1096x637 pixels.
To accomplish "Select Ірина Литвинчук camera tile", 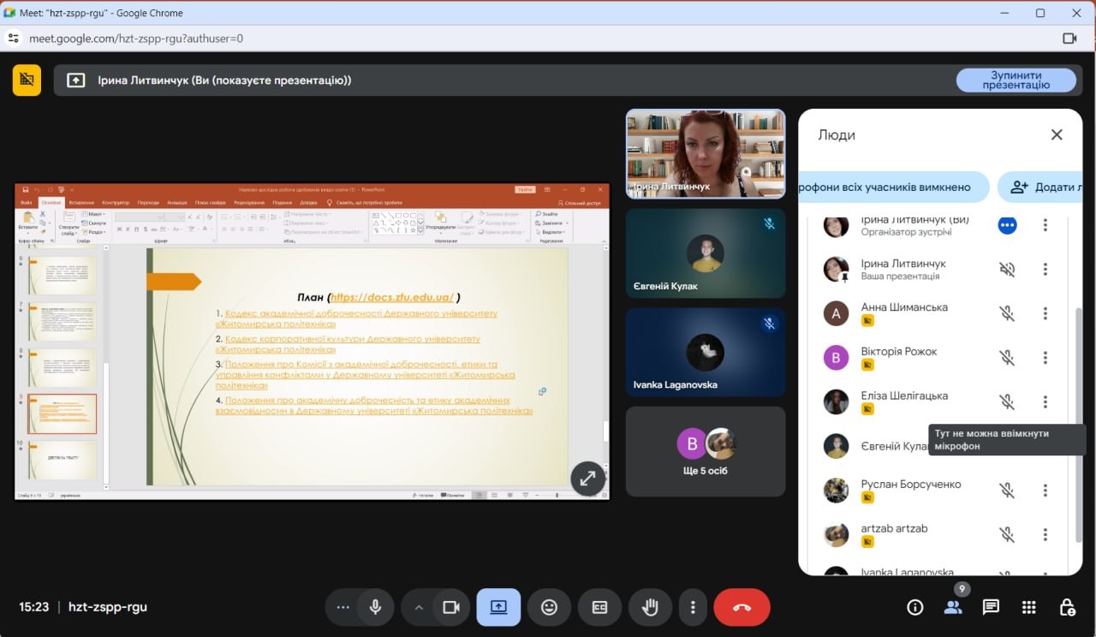I will click(x=706, y=154).
